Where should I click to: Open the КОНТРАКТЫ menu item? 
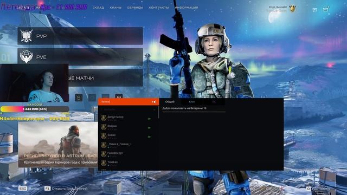(x=159, y=8)
